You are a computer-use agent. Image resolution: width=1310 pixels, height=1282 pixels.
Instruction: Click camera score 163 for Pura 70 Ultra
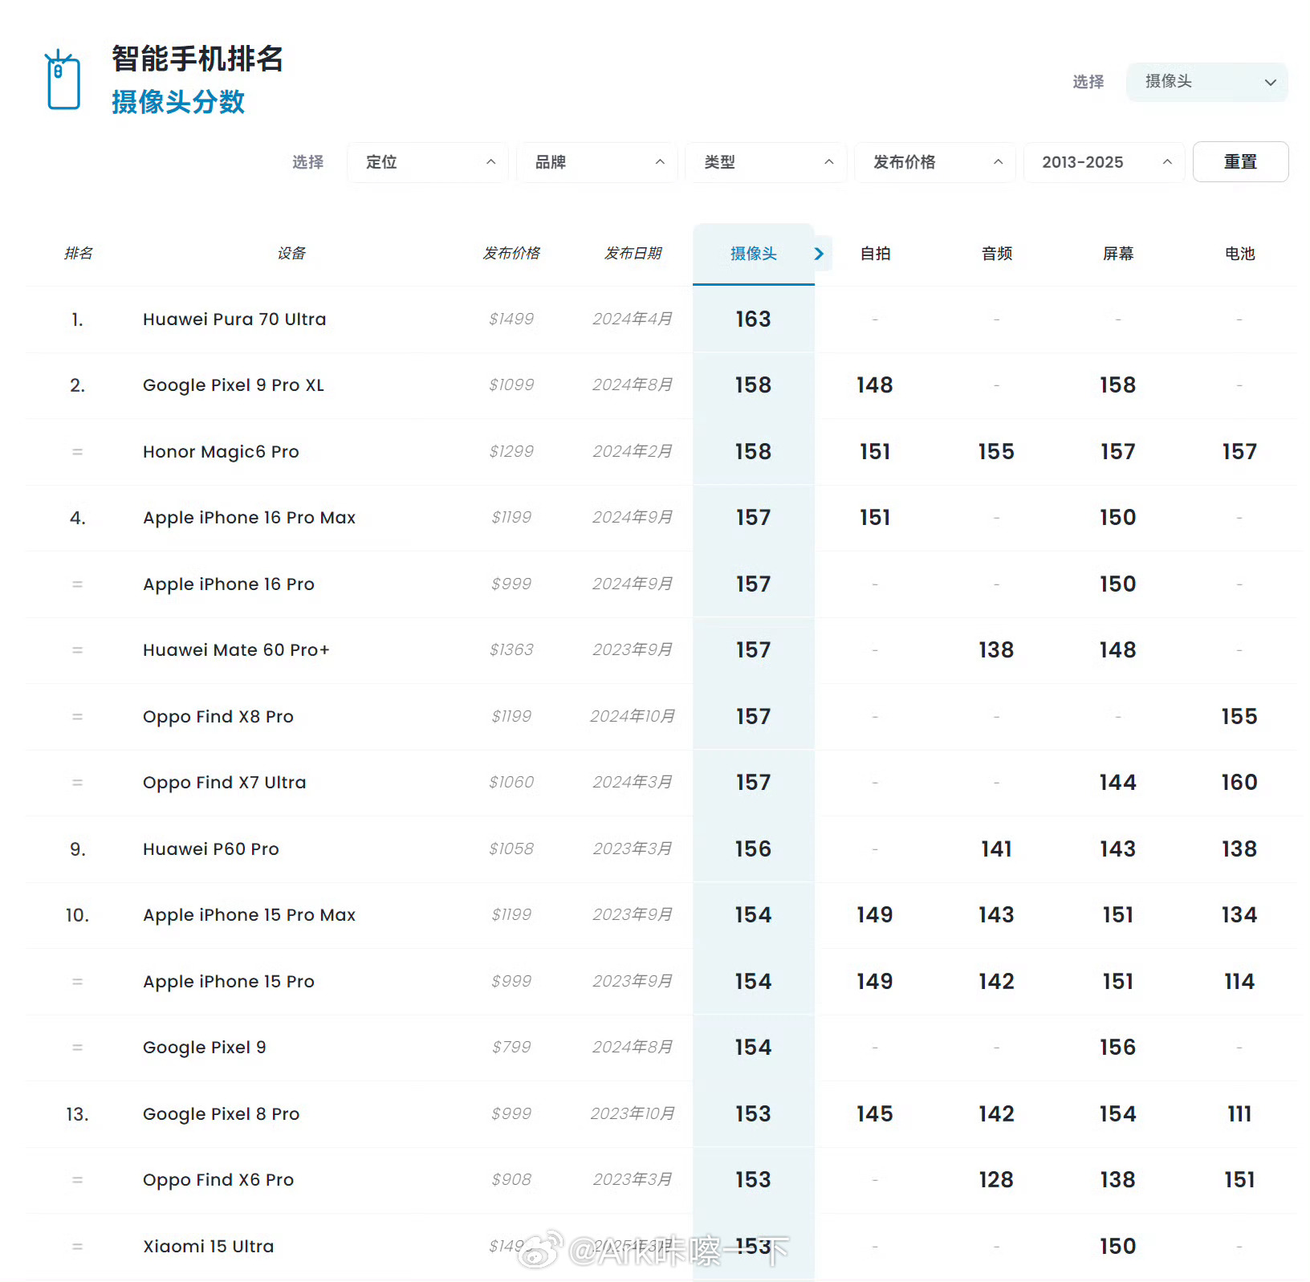point(753,319)
